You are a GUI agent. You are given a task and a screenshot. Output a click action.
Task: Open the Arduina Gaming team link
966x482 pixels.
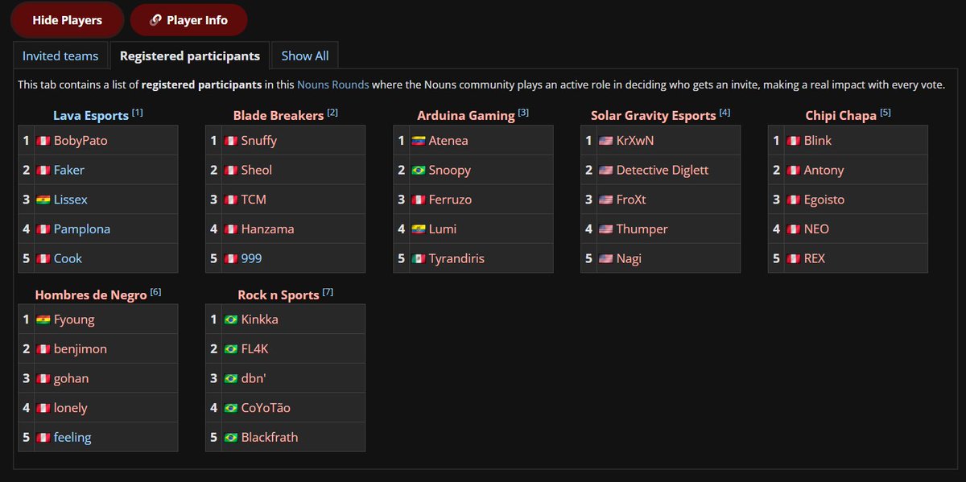pyautogui.click(x=466, y=115)
